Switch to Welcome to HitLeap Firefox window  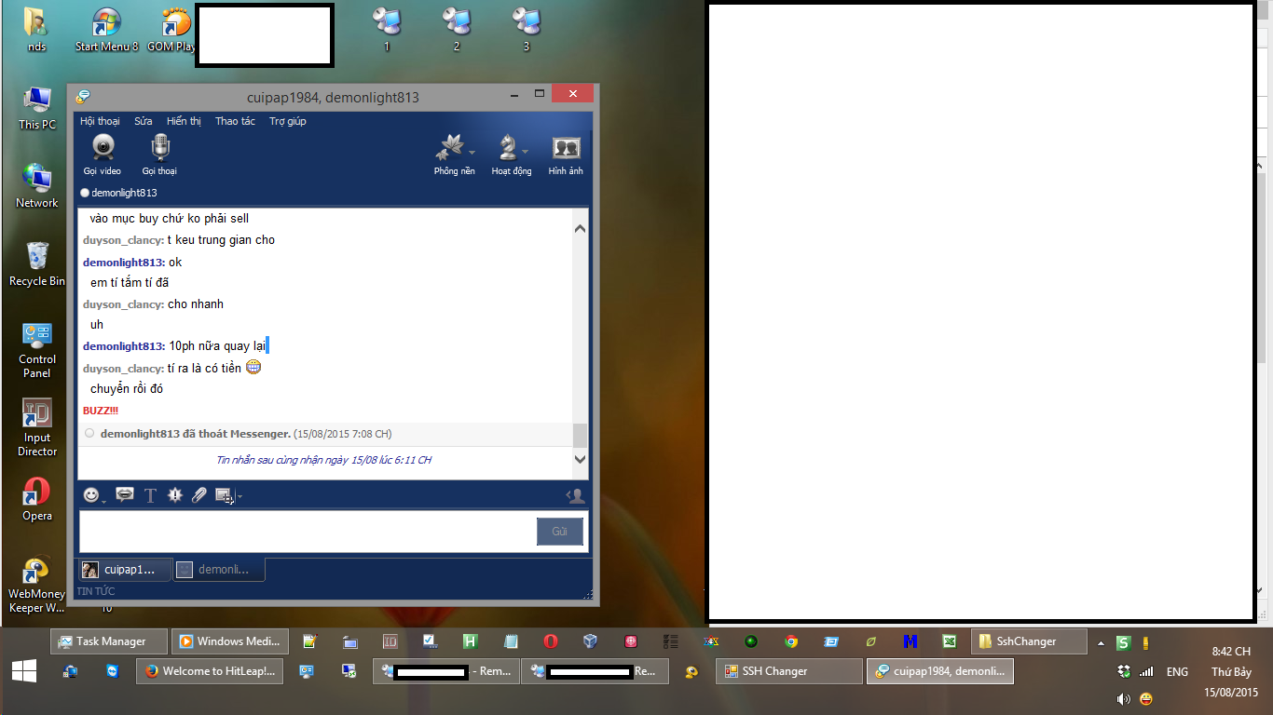click(x=212, y=671)
